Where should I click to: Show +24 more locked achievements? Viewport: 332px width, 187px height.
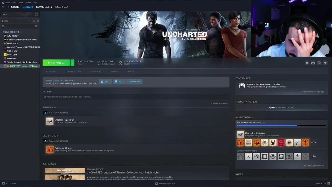coord(314,156)
